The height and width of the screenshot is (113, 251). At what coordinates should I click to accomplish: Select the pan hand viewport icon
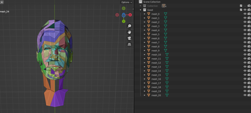[130, 32]
